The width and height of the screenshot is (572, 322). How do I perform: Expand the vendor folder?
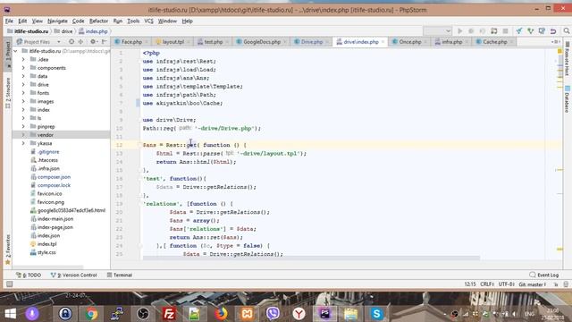[23, 135]
